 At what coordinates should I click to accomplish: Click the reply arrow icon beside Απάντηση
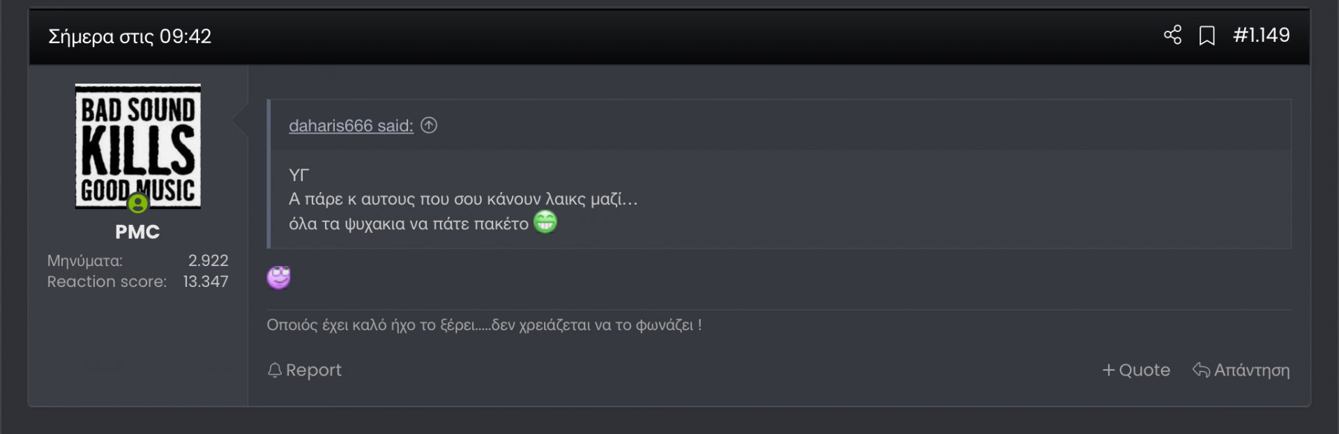[1200, 370]
